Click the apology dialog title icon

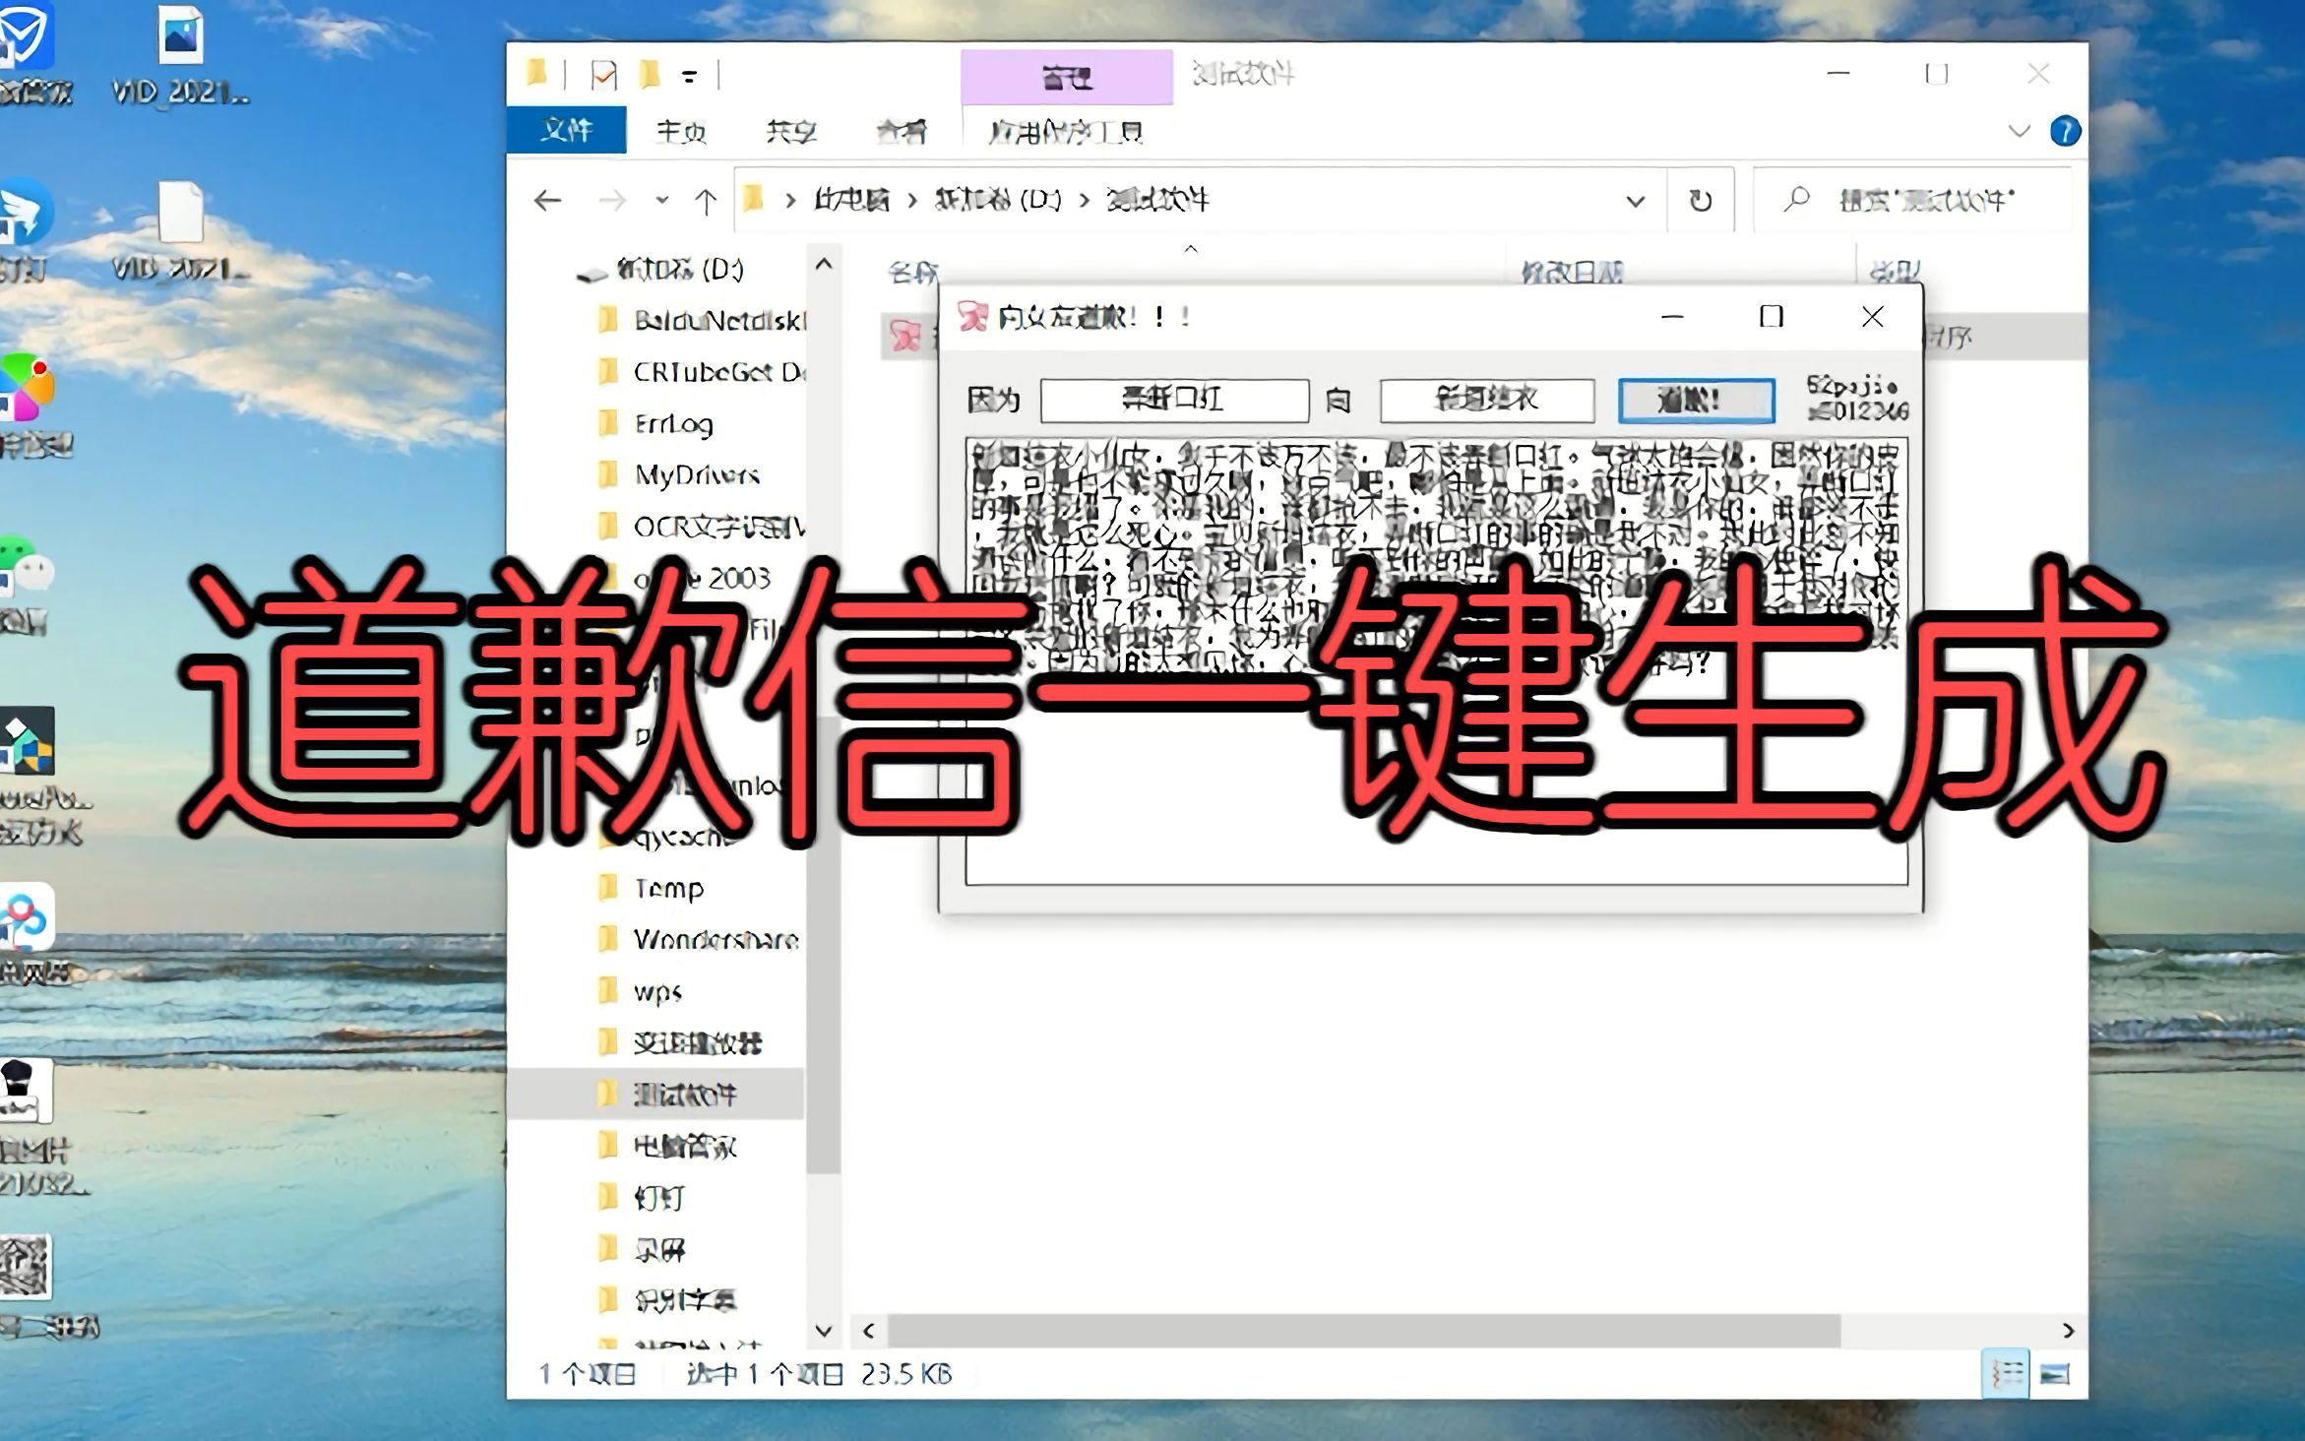(x=972, y=317)
